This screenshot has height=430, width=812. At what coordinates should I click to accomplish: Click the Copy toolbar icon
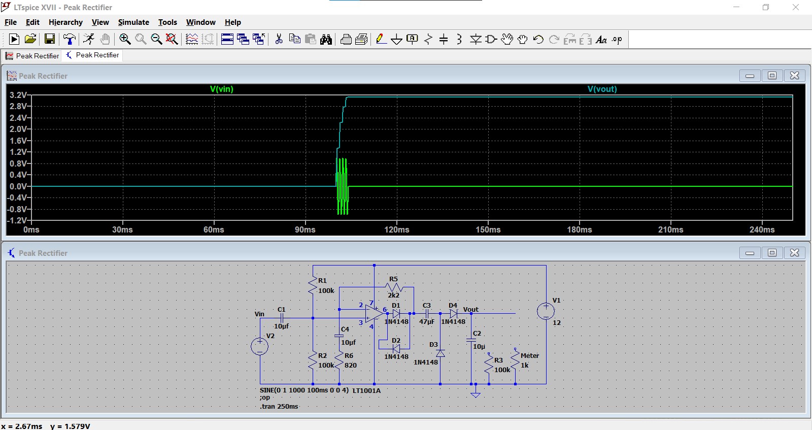[294, 39]
